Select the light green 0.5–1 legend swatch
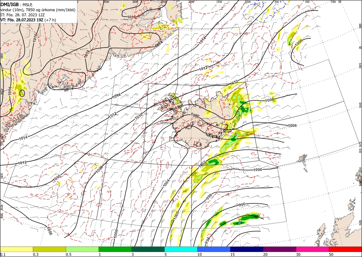The width and height of the screenshot is (362, 257). click(82, 249)
